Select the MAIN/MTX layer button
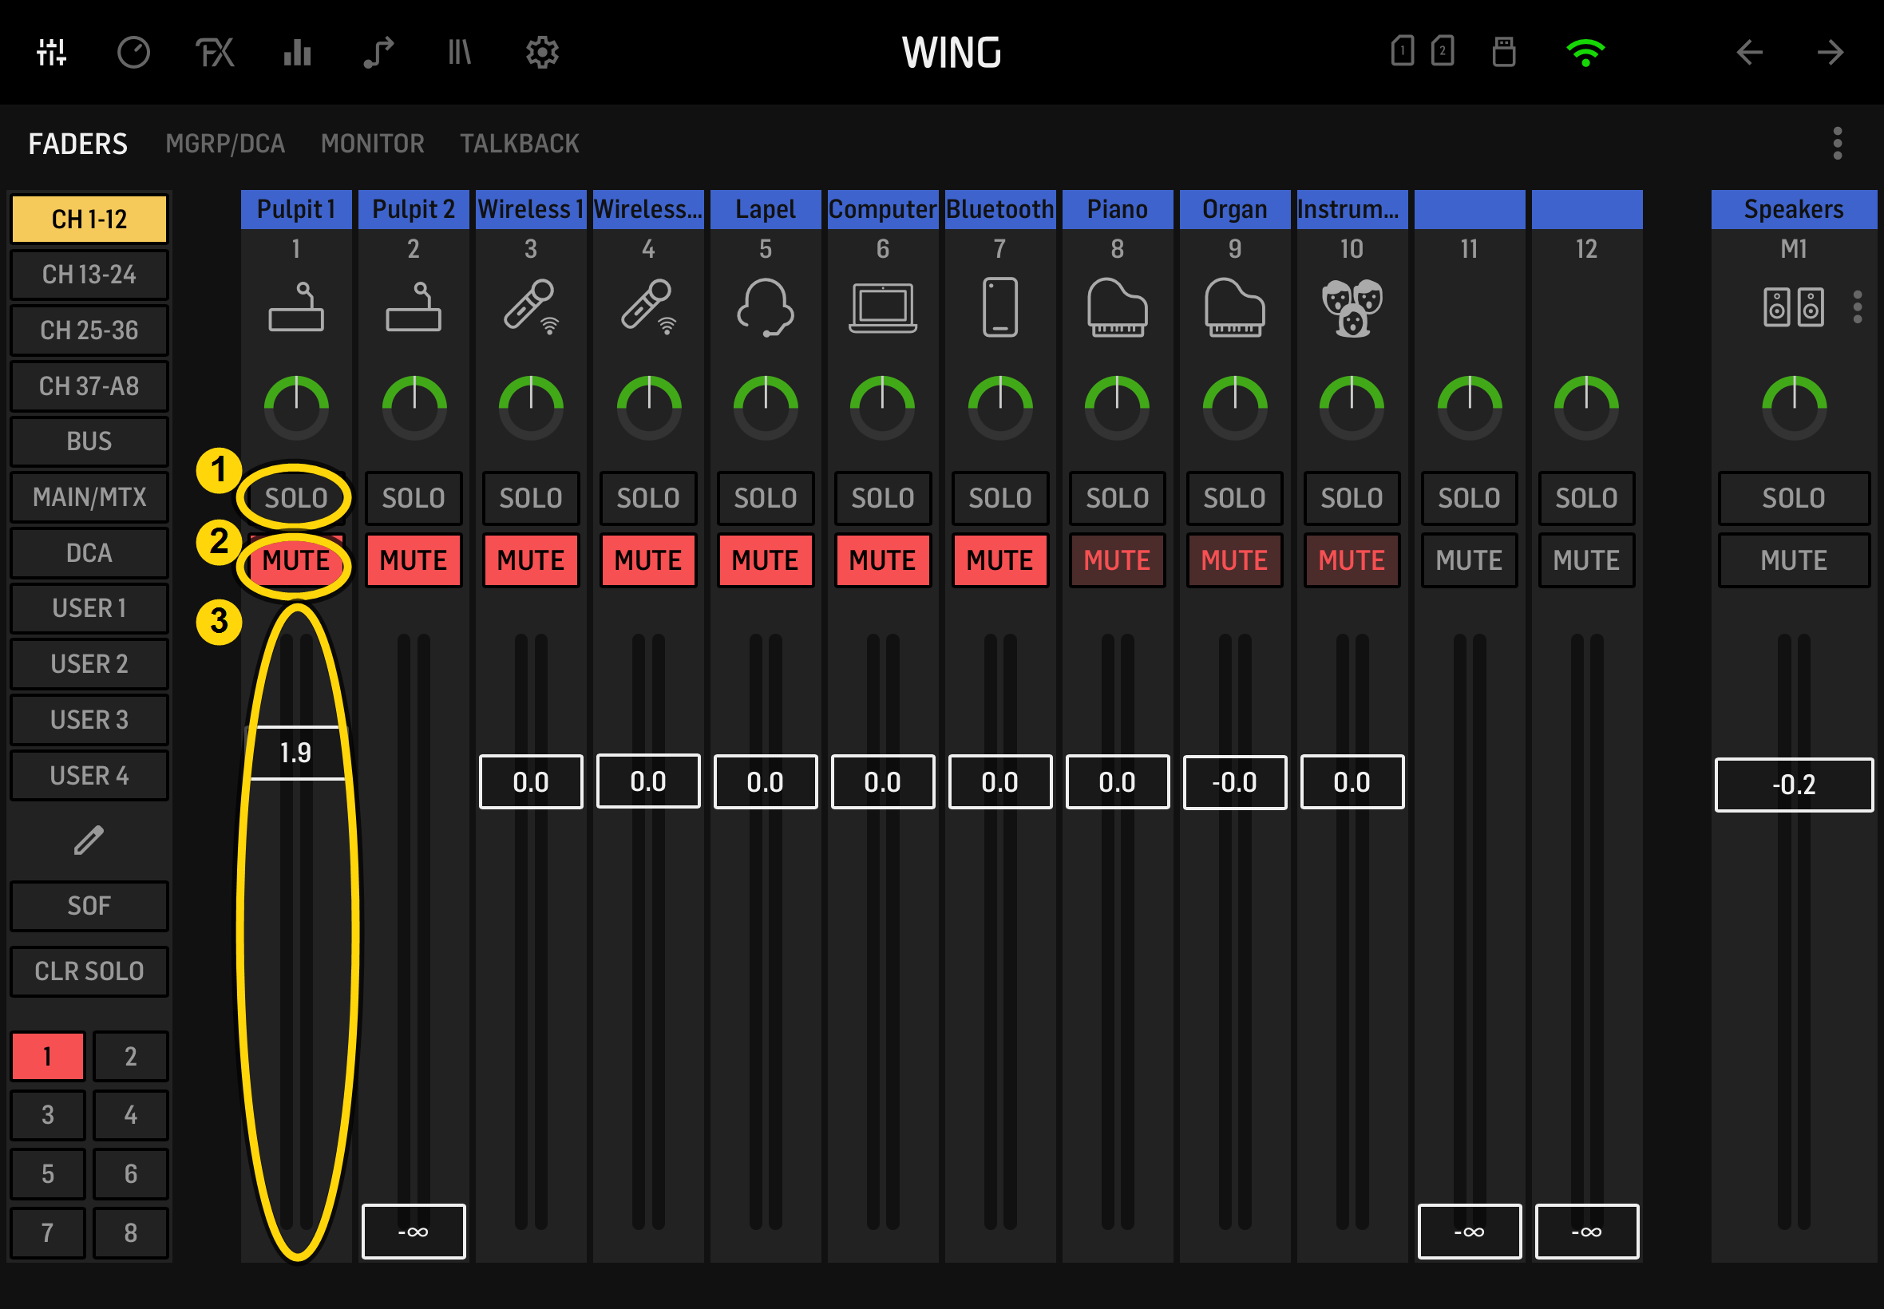Screen dimensions: 1884x1309 (89, 497)
